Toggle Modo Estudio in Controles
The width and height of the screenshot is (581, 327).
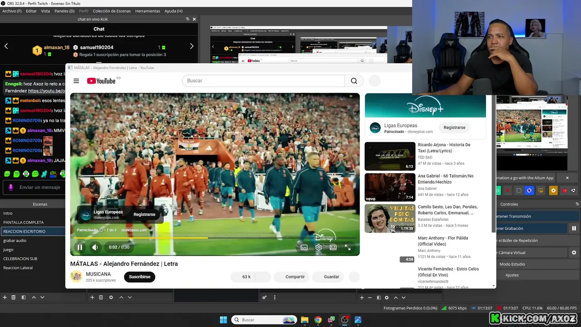tap(538, 264)
